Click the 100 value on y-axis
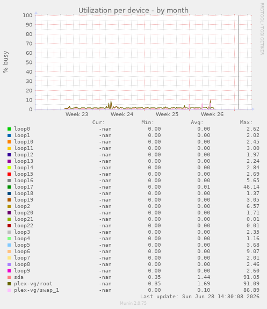Screen dimensions: 267x309 [27, 16]
